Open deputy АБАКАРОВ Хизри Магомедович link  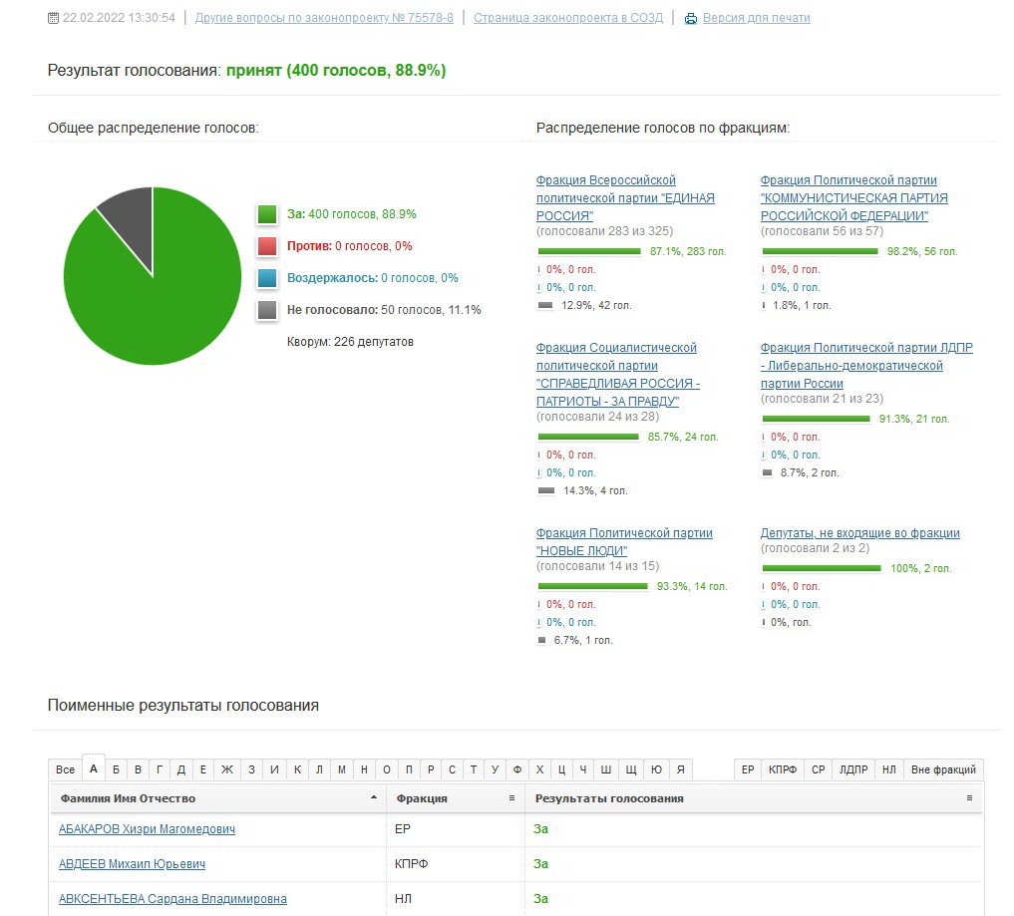147,828
